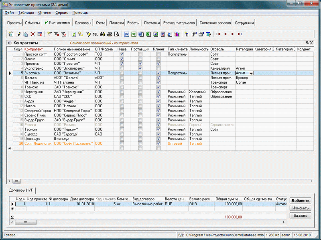Export table to Word using W icon
The height and width of the screenshot is (240, 321).
click(126, 34)
